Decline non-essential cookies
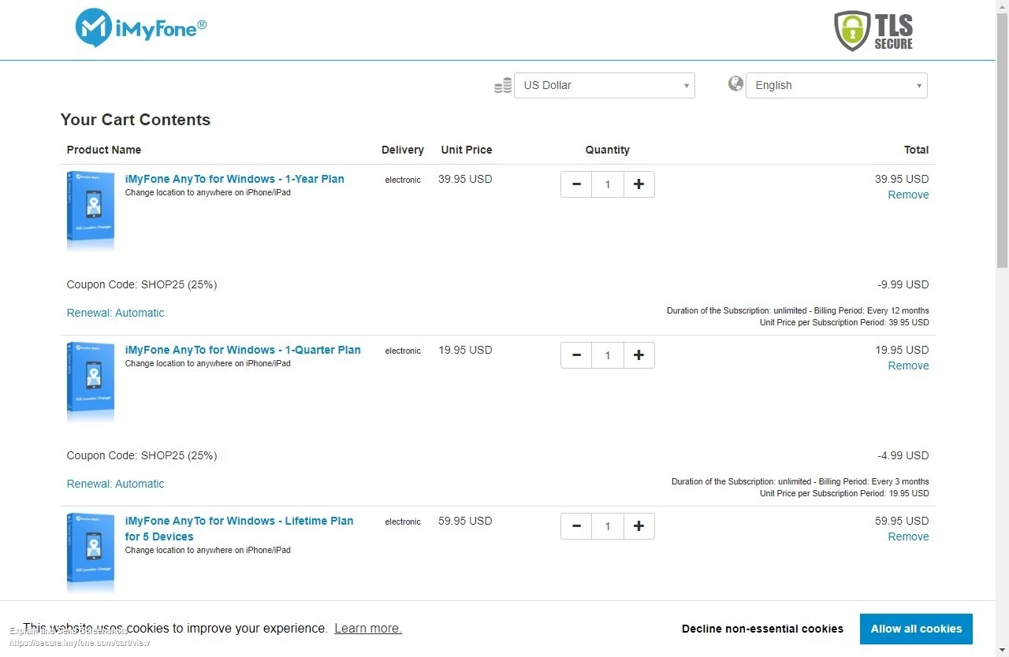Viewport: 1009px width, 657px height. coord(762,629)
